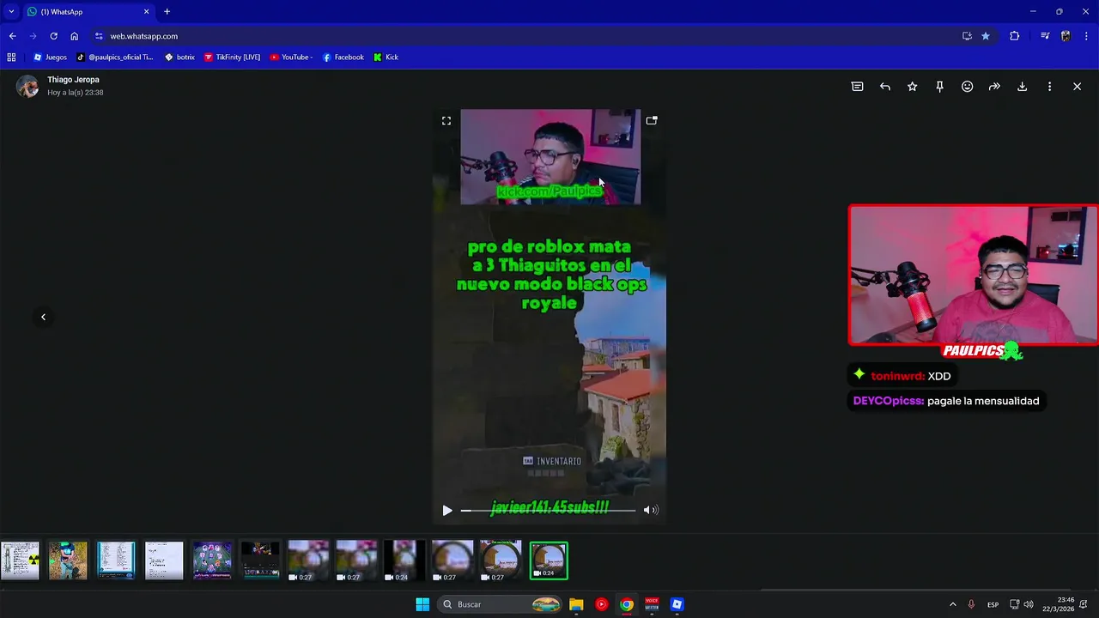React with the emoji smiley icon
This screenshot has width=1099, height=618.
pos(967,87)
